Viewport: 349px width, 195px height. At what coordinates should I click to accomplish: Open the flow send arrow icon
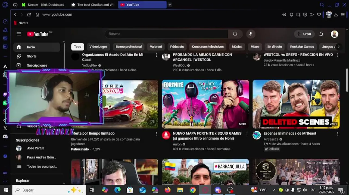pos(312,15)
